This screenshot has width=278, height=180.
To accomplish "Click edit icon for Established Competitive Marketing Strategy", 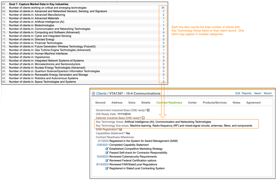I will click(x=107, y=149).
